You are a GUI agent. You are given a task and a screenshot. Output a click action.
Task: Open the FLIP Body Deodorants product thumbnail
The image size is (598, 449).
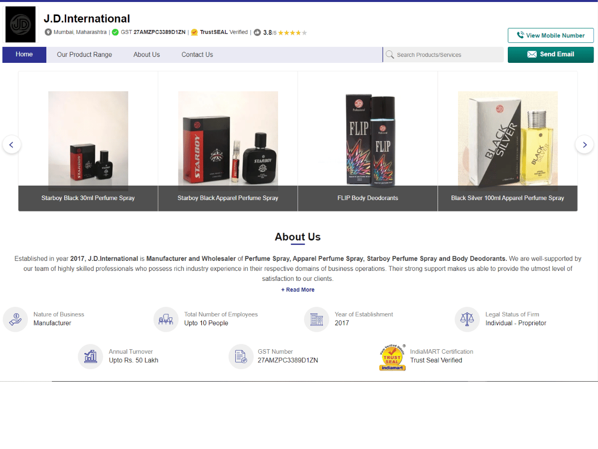coord(367,140)
